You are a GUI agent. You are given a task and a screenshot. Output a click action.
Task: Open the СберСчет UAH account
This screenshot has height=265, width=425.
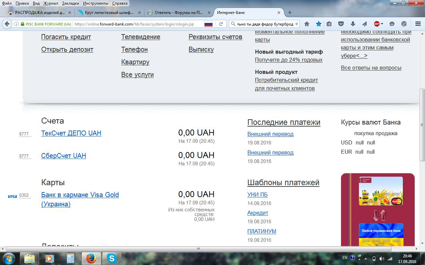click(63, 156)
